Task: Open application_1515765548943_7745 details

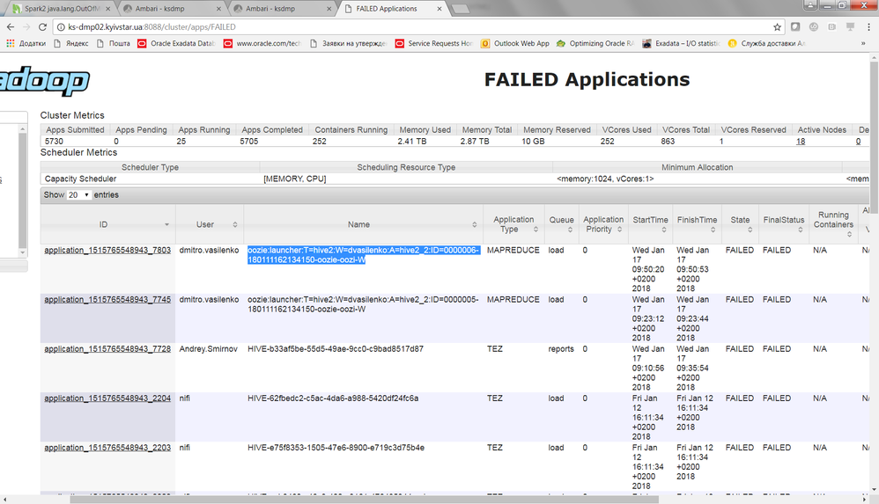Action: pos(107,300)
